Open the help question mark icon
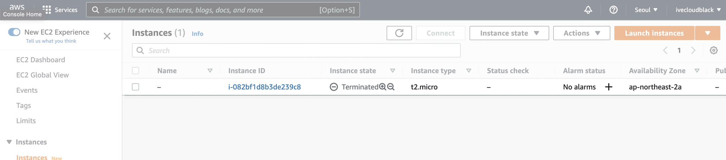The width and height of the screenshot is (726, 160). pos(613,10)
